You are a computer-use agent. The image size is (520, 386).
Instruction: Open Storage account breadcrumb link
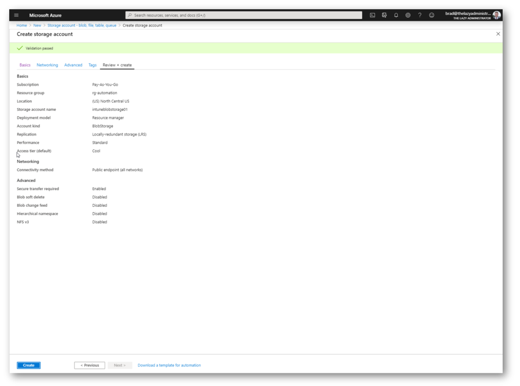[82, 25]
